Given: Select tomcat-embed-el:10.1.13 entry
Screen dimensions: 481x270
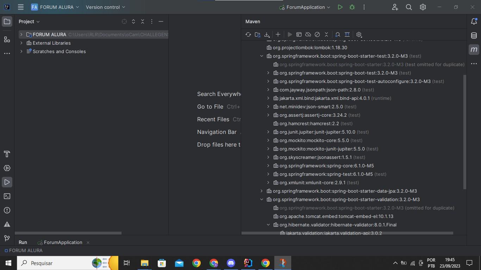Looking at the screenshot, I should point(333,216).
